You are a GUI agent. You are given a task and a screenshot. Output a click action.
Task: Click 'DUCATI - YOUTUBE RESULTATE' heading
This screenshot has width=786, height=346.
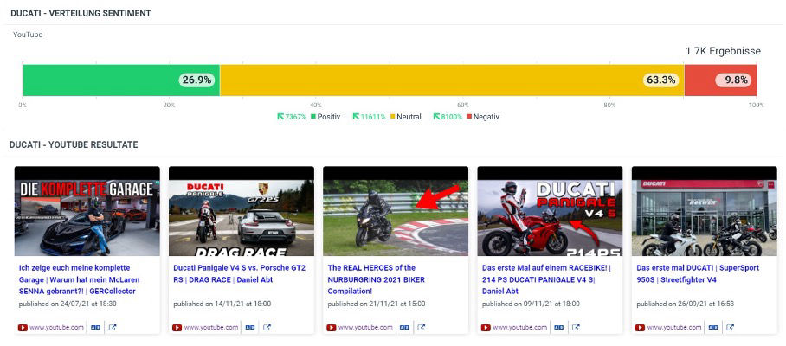click(x=74, y=144)
